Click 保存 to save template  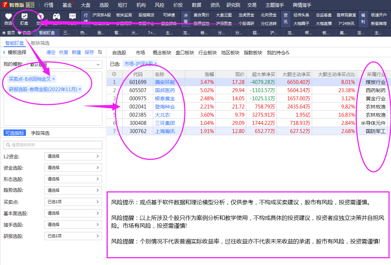pos(89,52)
